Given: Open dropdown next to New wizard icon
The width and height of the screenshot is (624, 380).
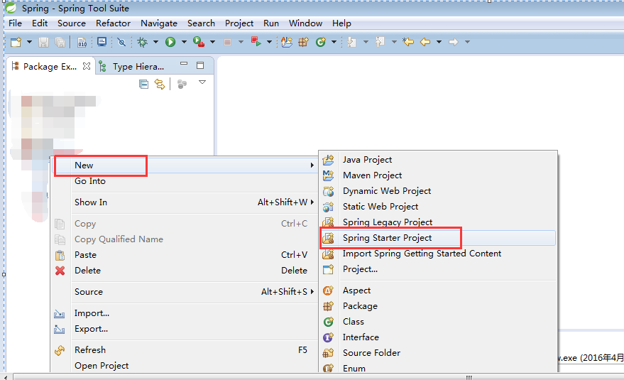Looking at the screenshot, I should coord(29,42).
